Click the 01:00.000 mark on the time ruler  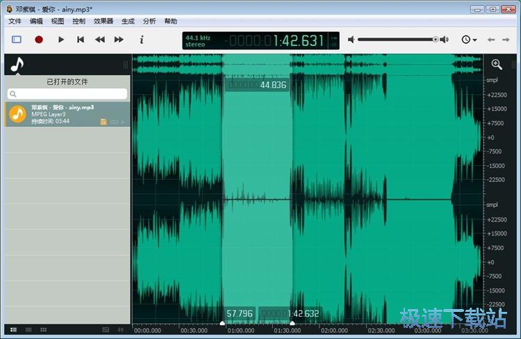241,331
